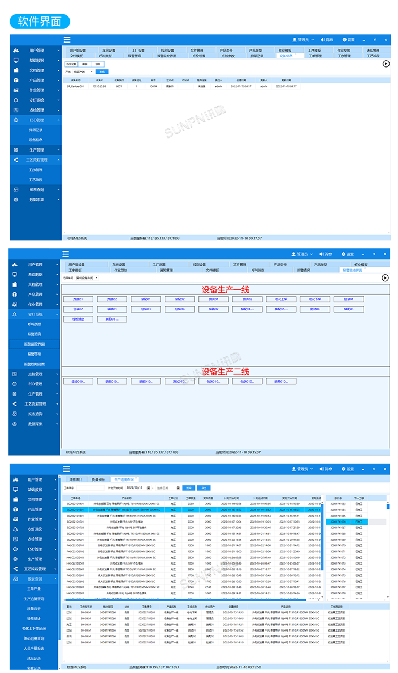Open the hamburger menu above the 生产追溯查询 tab
The width and height of the screenshot is (398, 673).
tap(66, 469)
